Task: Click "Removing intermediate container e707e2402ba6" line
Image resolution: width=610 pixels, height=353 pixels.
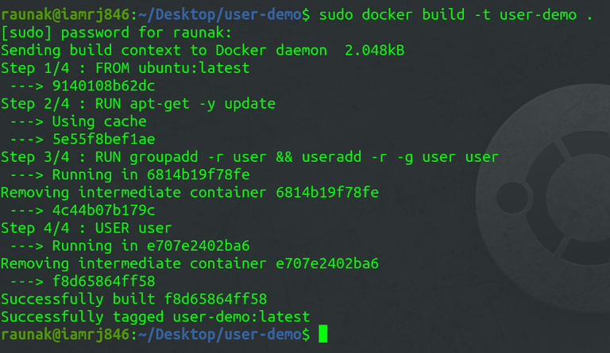Action: point(189,263)
